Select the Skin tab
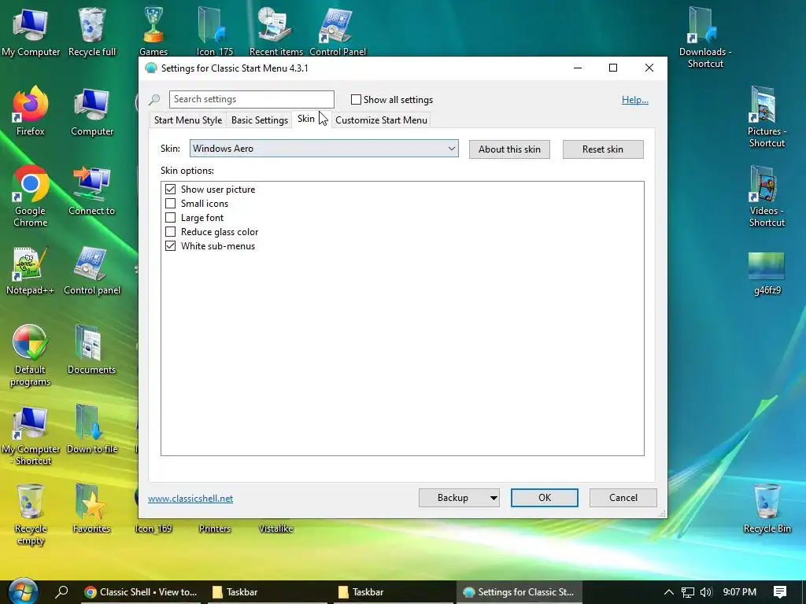The width and height of the screenshot is (806, 604). tap(306, 119)
